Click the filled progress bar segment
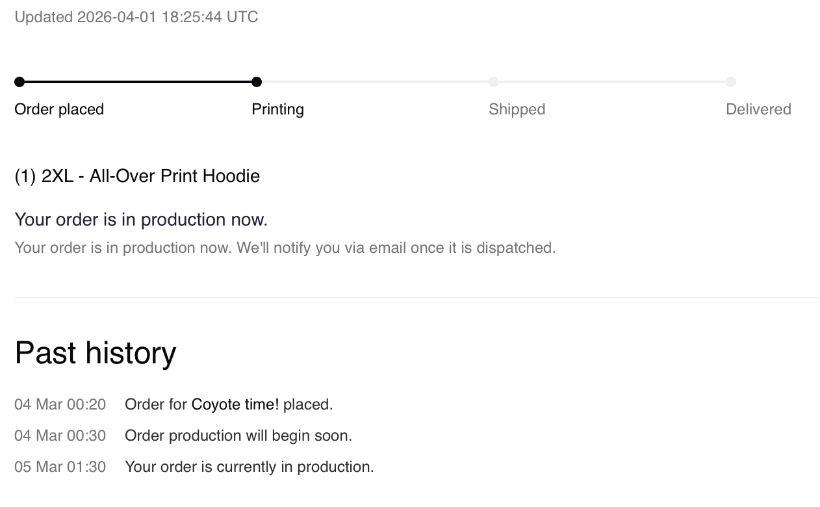Screen dimensions: 820x507 point(138,82)
